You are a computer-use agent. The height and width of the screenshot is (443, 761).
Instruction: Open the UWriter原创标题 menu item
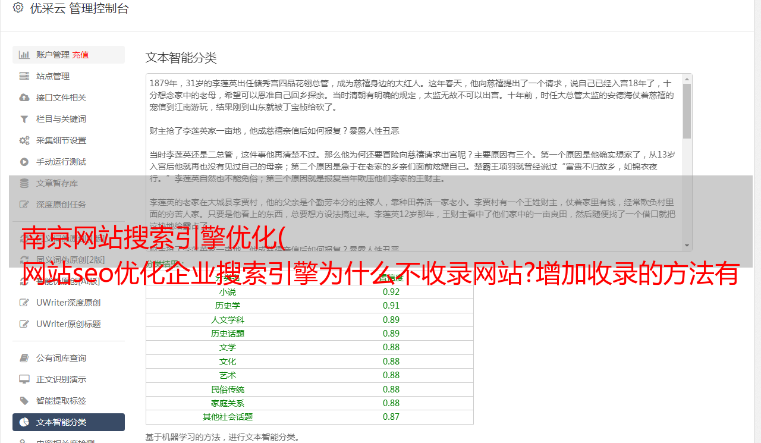tap(68, 324)
